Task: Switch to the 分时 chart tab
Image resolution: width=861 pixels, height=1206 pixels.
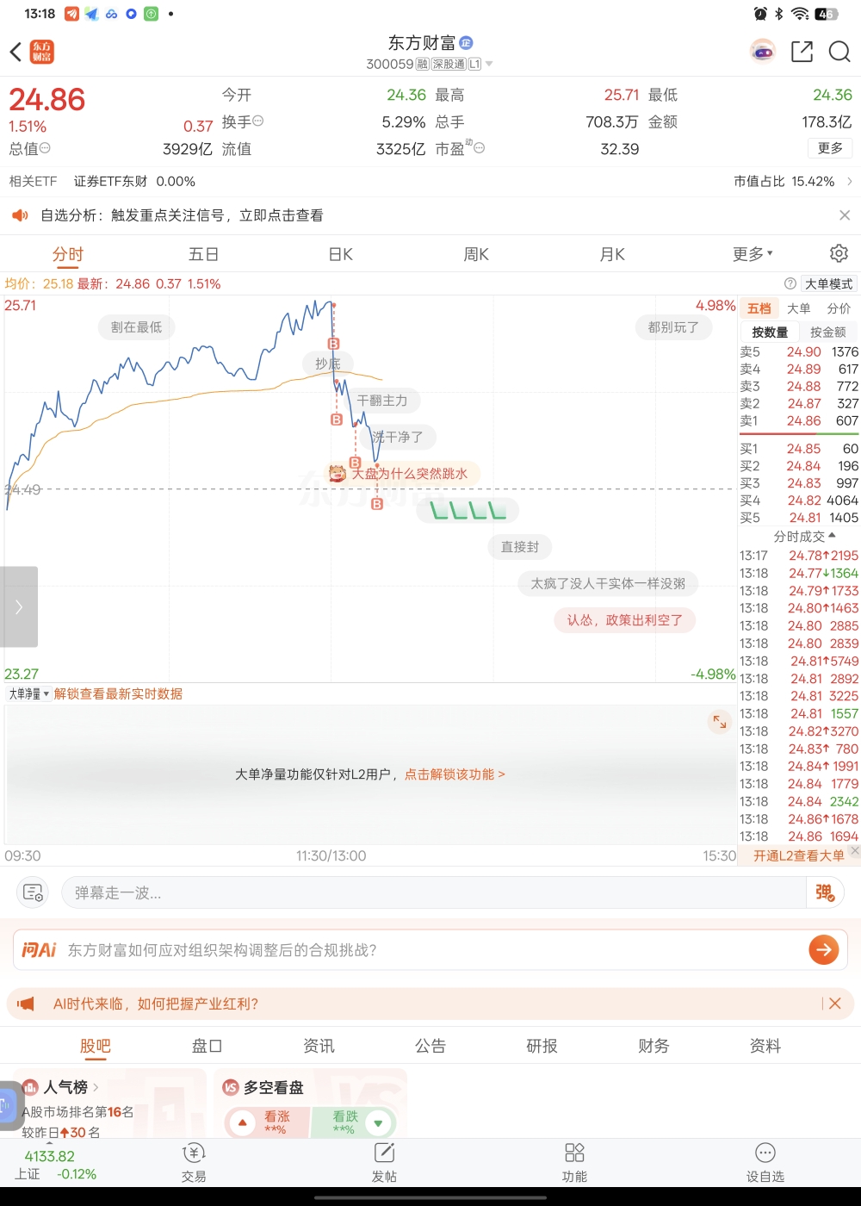Action: click(x=68, y=254)
